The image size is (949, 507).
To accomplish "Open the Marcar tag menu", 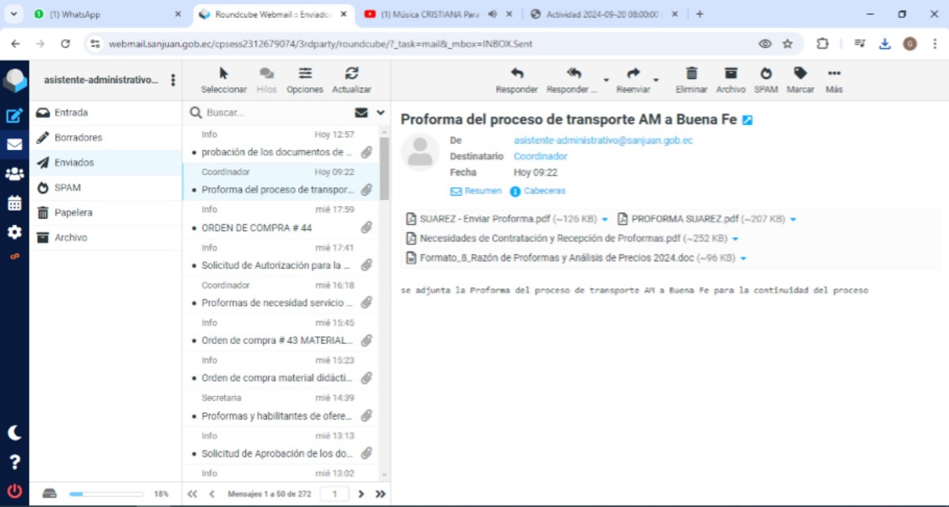I will click(800, 79).
